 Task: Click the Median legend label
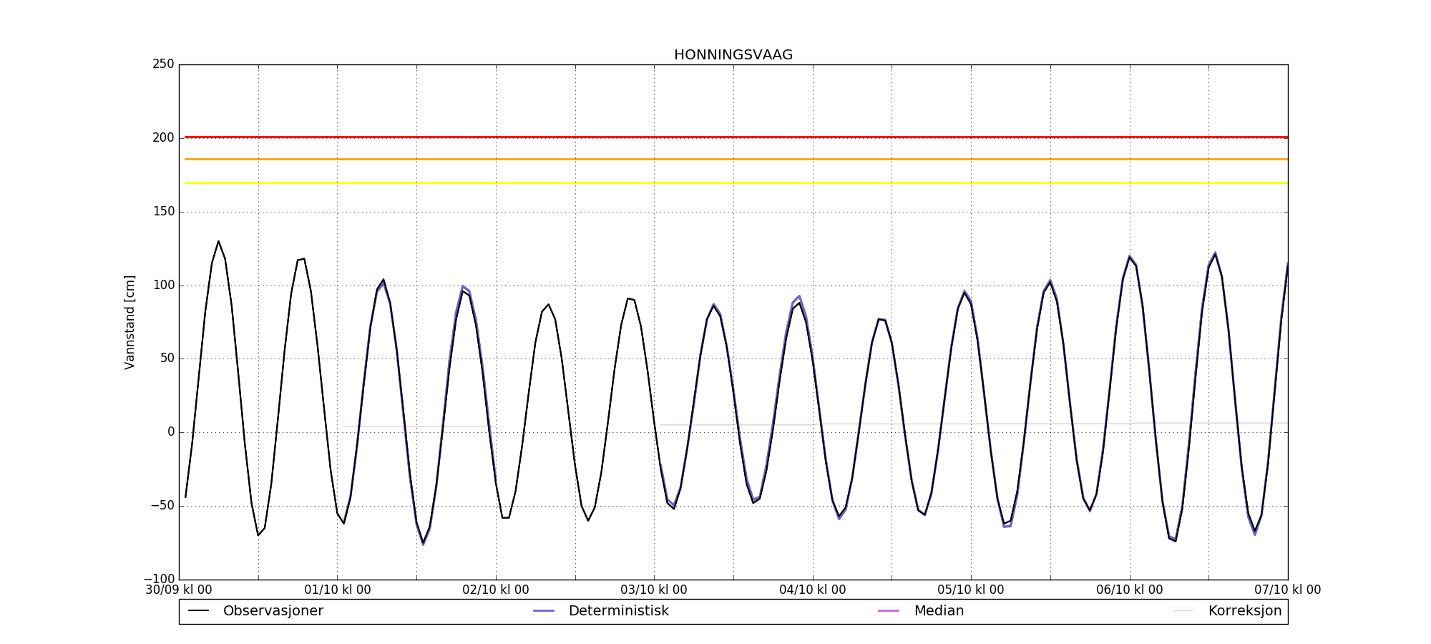939,611
